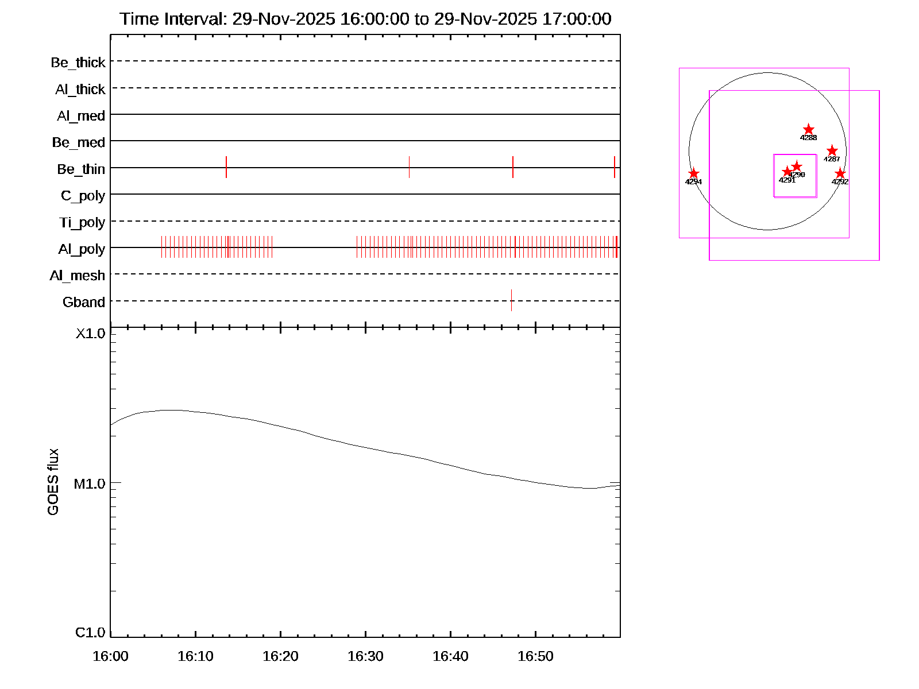Click the Be_thick filter label

[x=78, y=63]
